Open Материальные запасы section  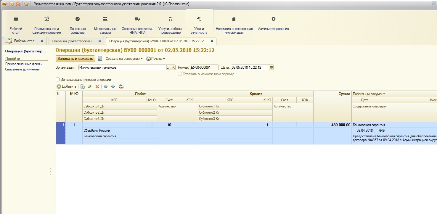tap(105, 25)
